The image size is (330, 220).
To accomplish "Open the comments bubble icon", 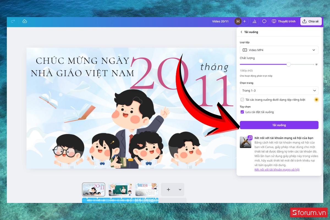I will 264,21.
